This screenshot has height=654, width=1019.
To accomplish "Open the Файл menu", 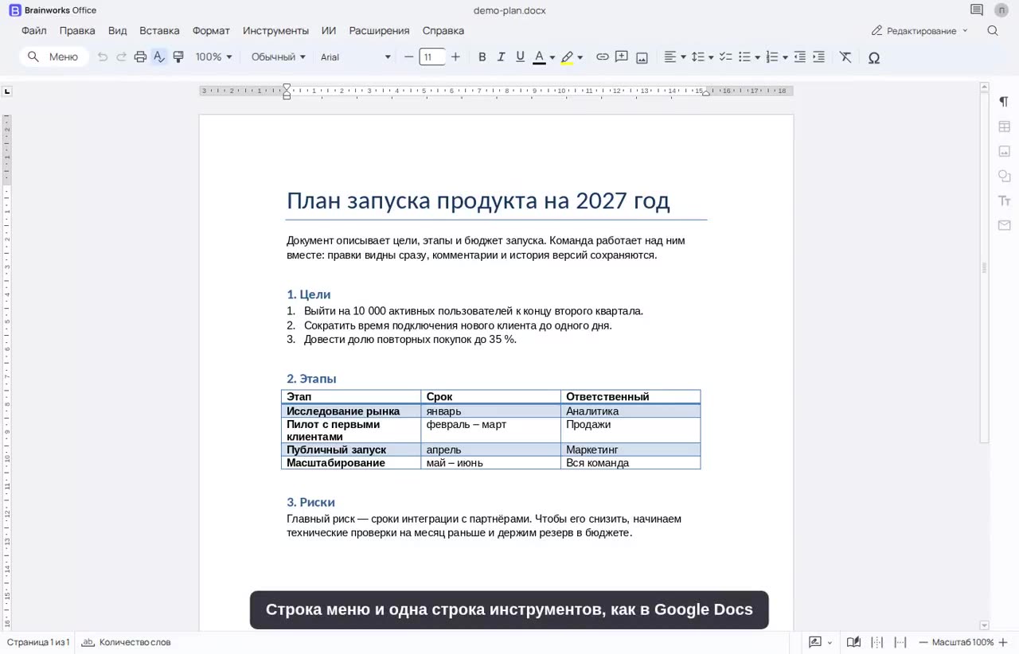I will pos(34,30).
